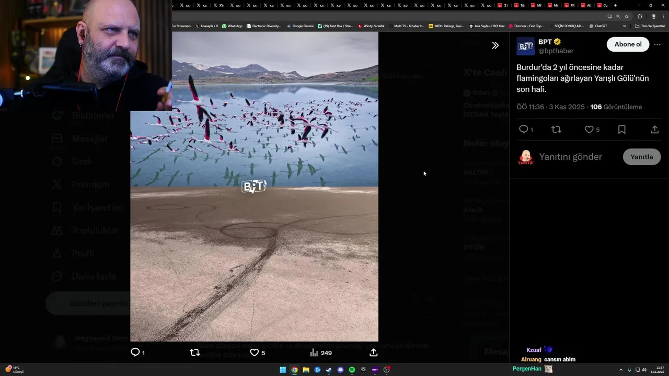Image resolution: width=669 pixels, height=376 pixels.
Task: Open the For Streamers bookmark
Action: pyautogui.click(x=181, y=26)
